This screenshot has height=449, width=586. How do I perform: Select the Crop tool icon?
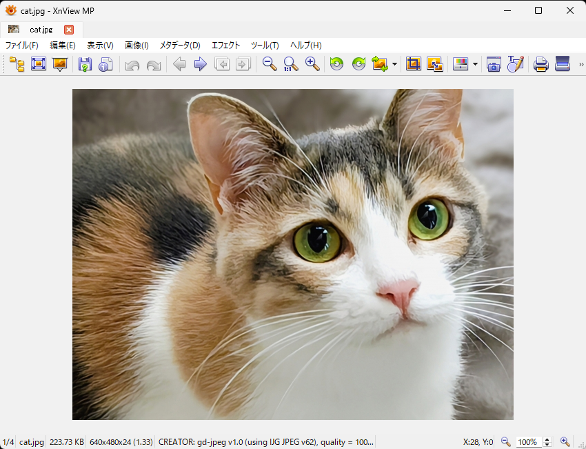tap(413, 64)
